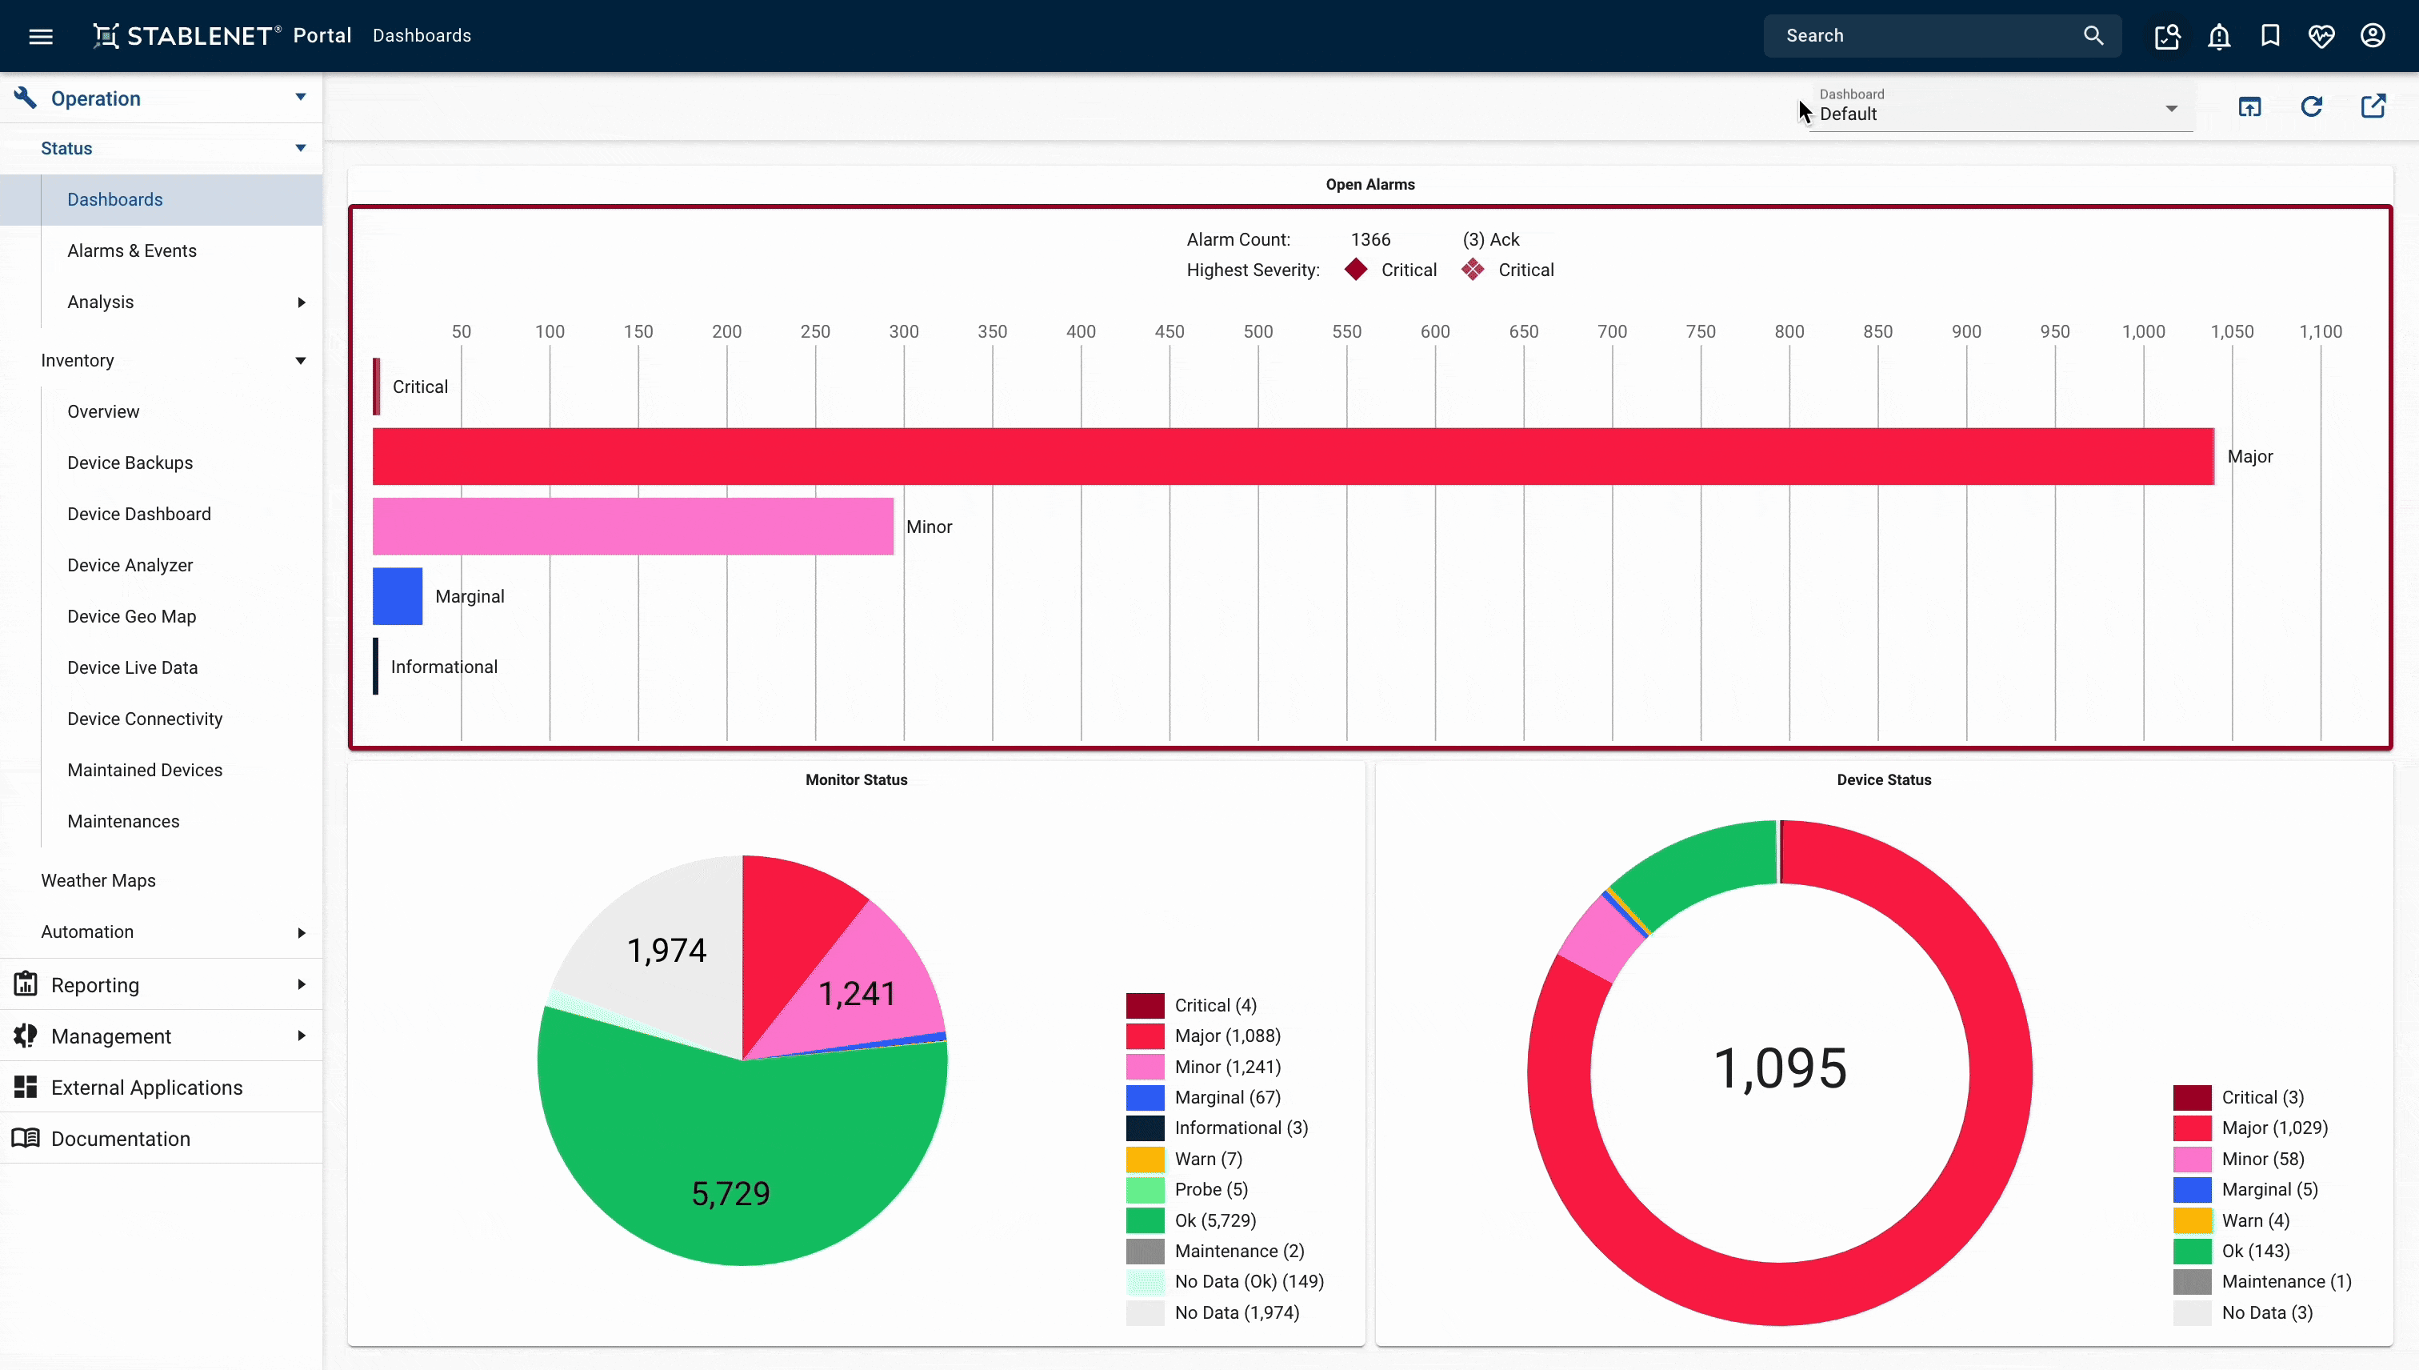Screen dimensions: 2419x1370
Task: Click the Management gear-head icon
Action: point(26,1036)
